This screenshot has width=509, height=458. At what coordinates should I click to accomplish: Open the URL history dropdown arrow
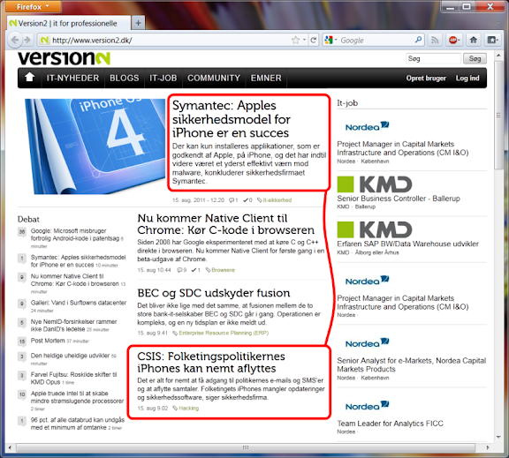pyautogui.click(x=305, y=40)
